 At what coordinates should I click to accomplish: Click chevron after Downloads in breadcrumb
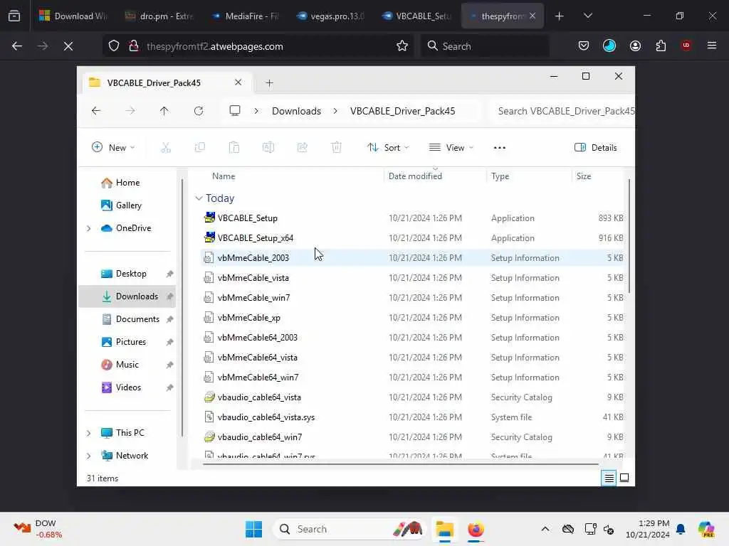335,111
